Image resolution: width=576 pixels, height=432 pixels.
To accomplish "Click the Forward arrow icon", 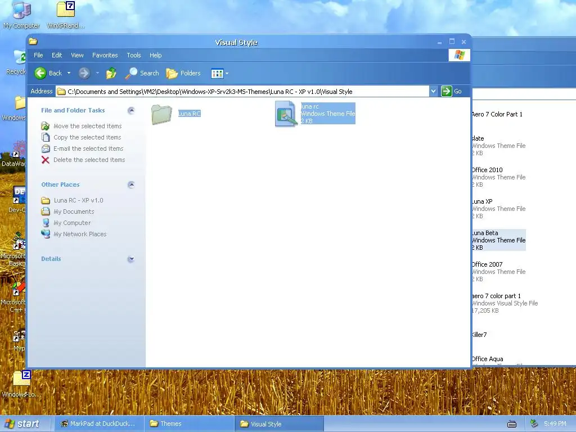I will click(x=84, y=73).
